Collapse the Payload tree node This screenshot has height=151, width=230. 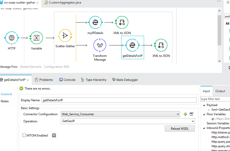[204, 105]
